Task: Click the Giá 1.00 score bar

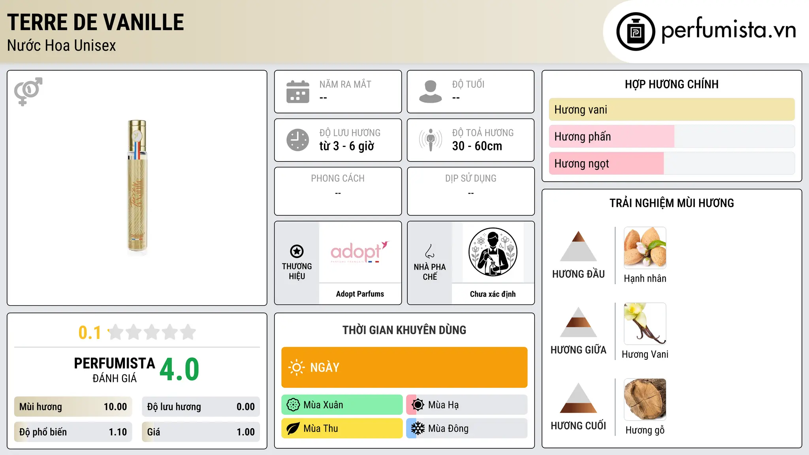Action: pos(201,432)
